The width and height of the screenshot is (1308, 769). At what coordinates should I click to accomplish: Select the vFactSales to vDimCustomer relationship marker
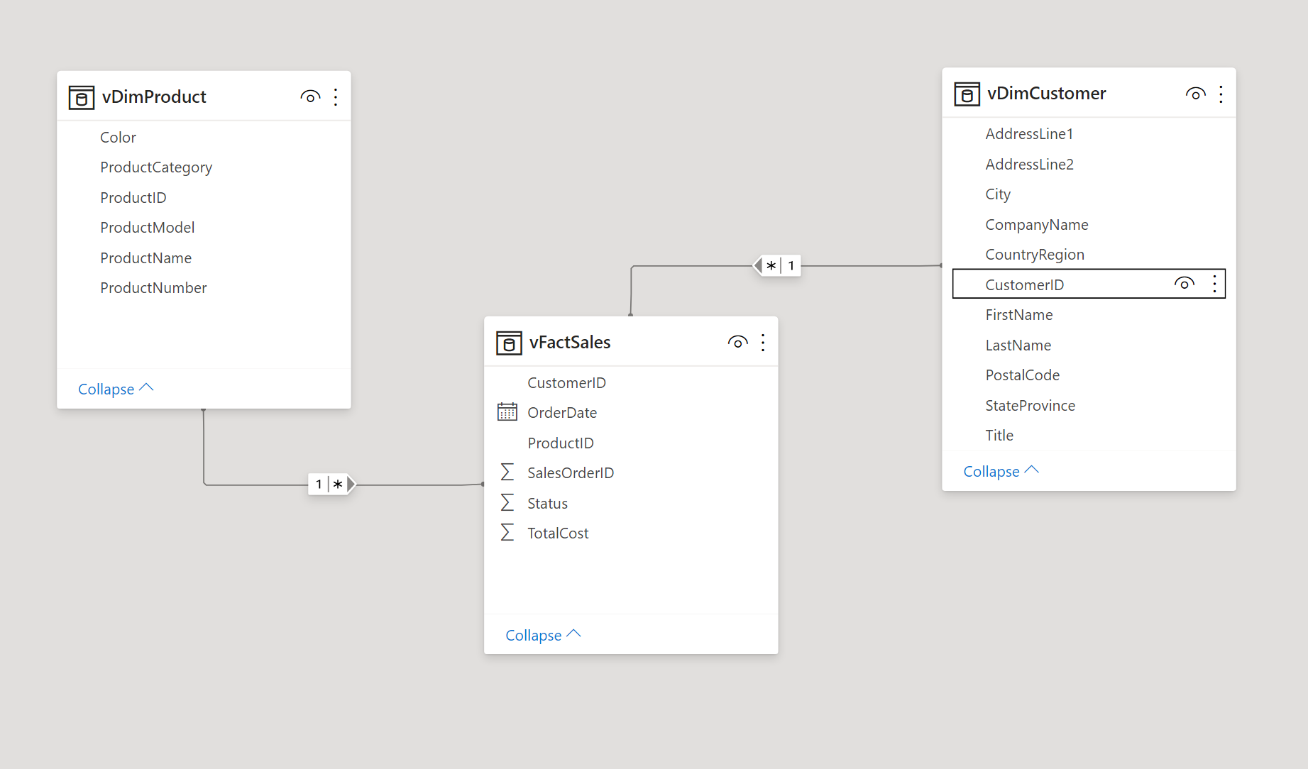coord(777,266)
